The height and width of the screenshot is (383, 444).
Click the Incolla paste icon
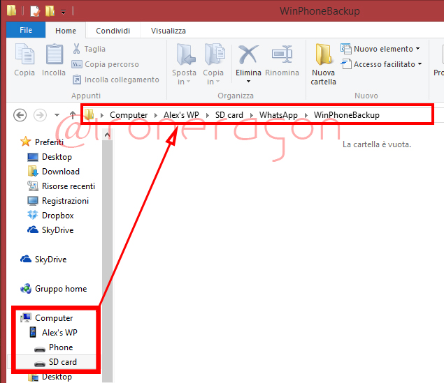54,54
